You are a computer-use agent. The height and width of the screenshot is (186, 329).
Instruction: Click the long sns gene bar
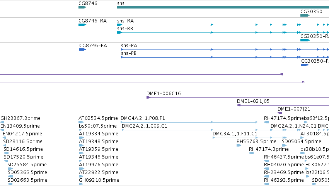(x=223, y=7)
